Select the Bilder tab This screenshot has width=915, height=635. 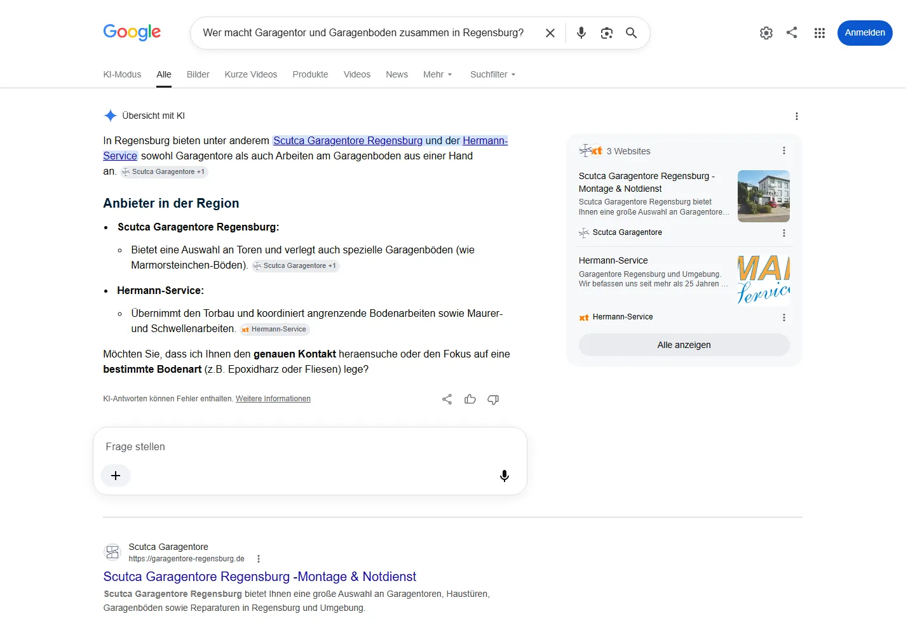(x=198, y=74)
